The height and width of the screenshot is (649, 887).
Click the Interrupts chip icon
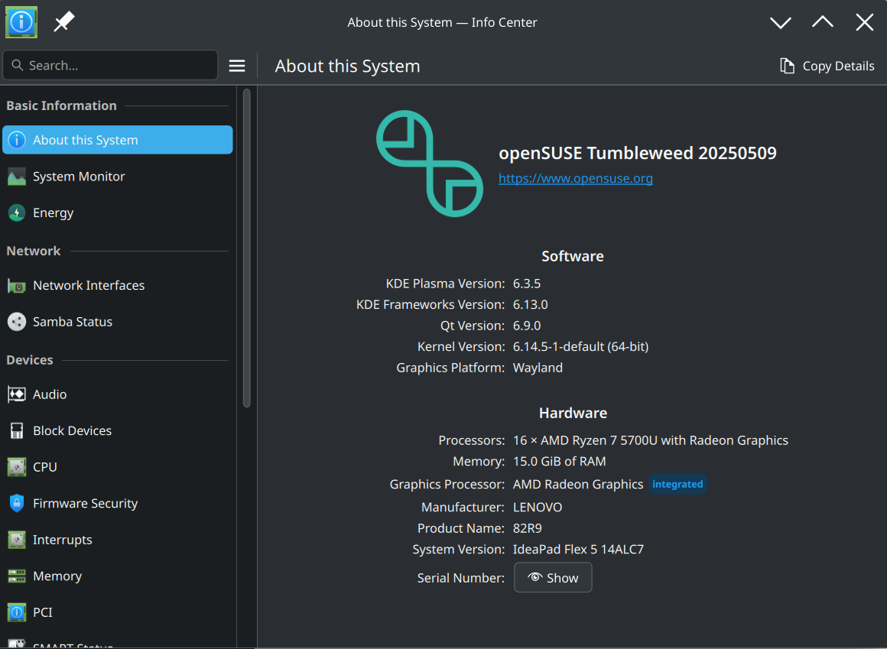[17, 540]
